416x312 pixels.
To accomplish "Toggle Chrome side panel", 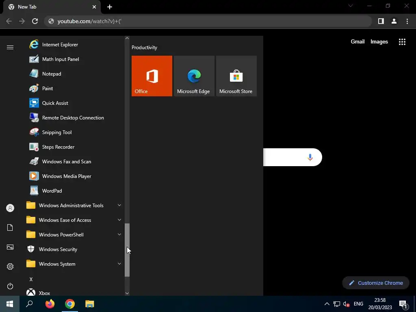I will coord(381,21).
